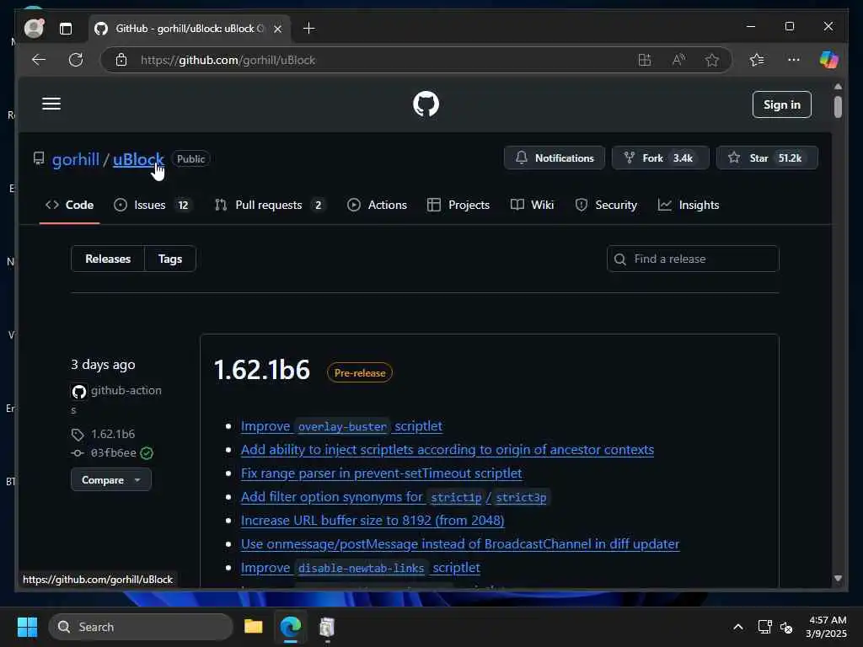Open the Pull requests tab
The height and width of the screenshot is (647, 863).
269,205
